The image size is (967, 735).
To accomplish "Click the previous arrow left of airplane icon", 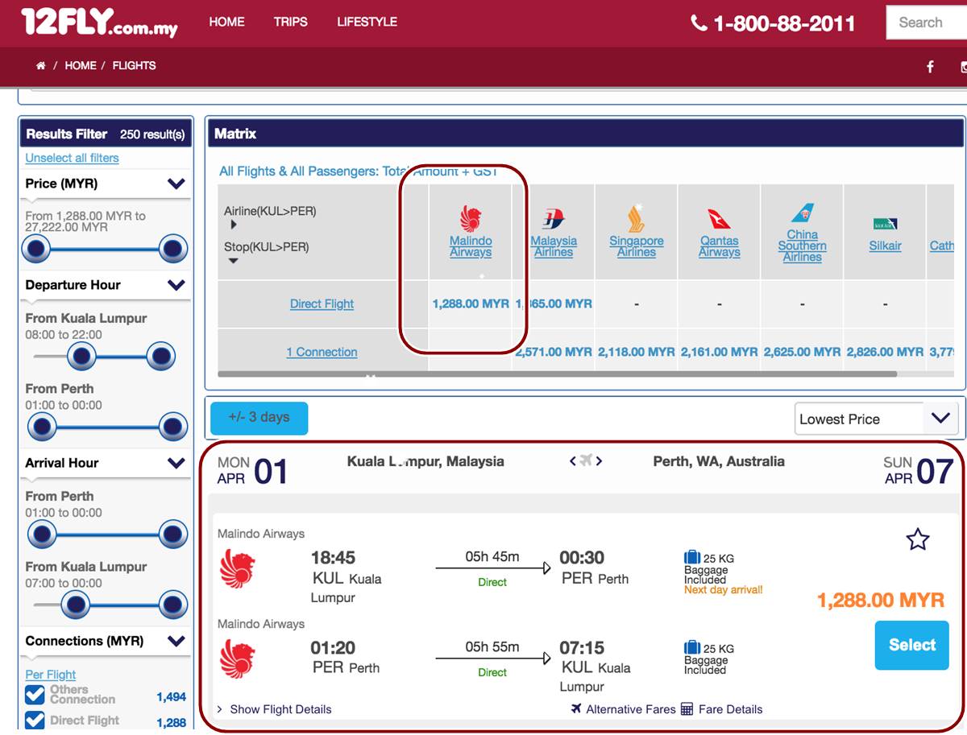I will coord(572,461).
